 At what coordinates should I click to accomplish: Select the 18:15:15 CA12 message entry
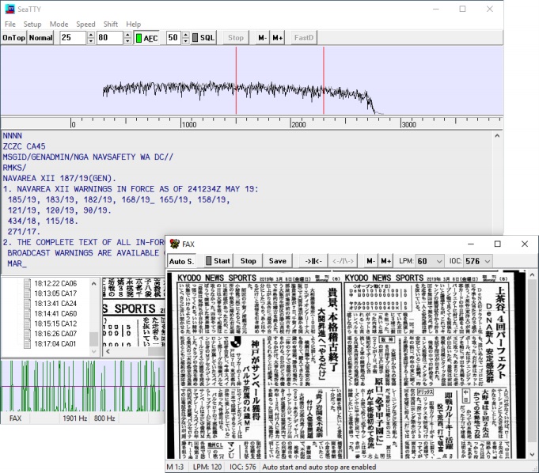click(55, 324)
